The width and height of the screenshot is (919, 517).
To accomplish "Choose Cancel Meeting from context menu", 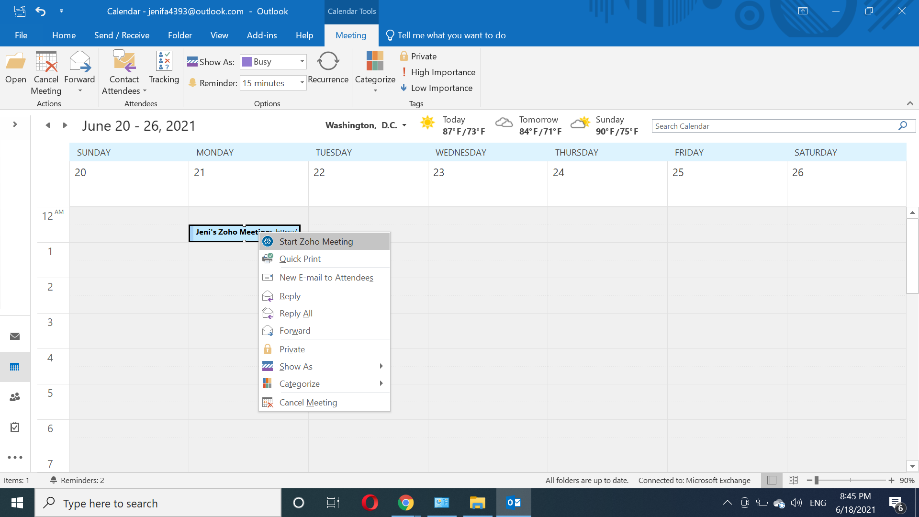I will point(308,403).
